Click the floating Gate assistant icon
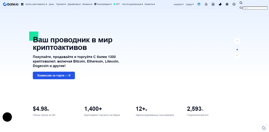This screenshot has height=132, width=269. click(x=263, y=128)
